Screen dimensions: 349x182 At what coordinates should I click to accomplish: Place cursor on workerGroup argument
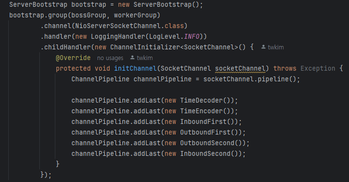(x=135, y=15)
